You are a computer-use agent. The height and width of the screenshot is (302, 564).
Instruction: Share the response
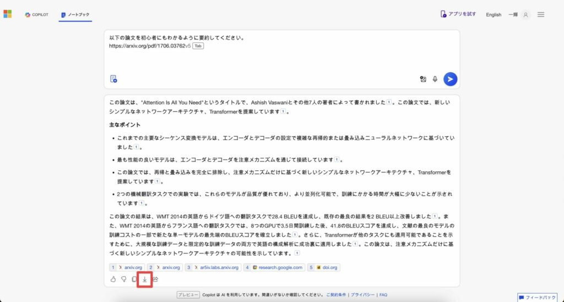point(155,279)
